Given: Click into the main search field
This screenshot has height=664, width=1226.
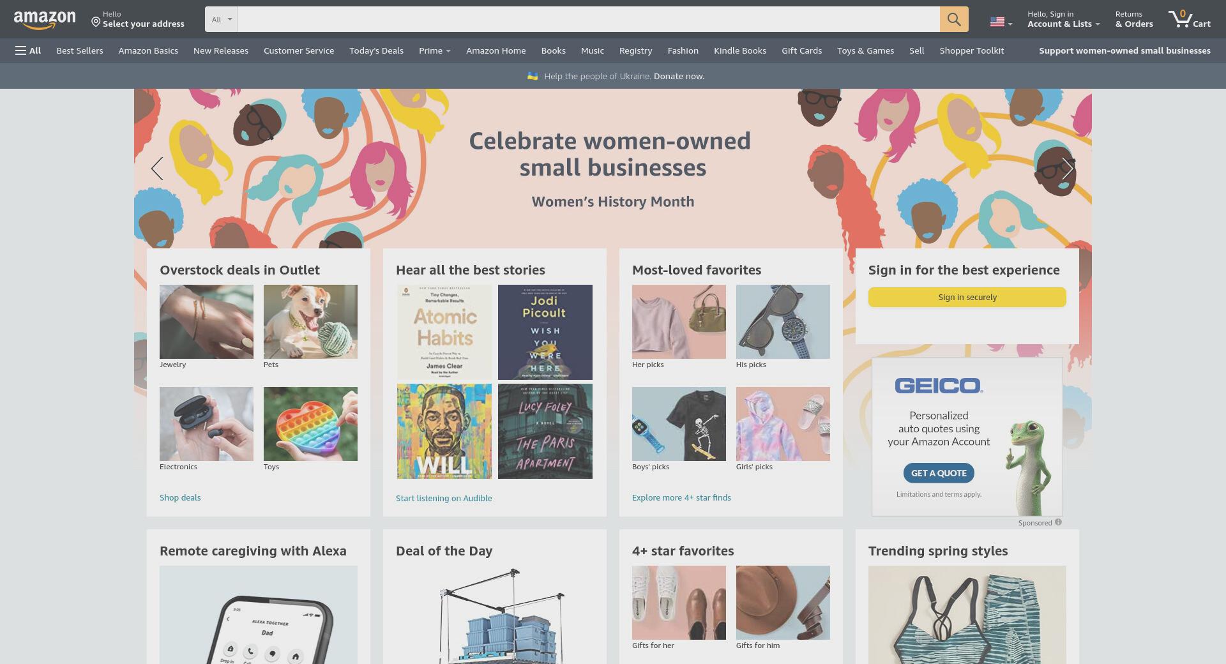Looking at the screenshot, I should tap(588, 19).
